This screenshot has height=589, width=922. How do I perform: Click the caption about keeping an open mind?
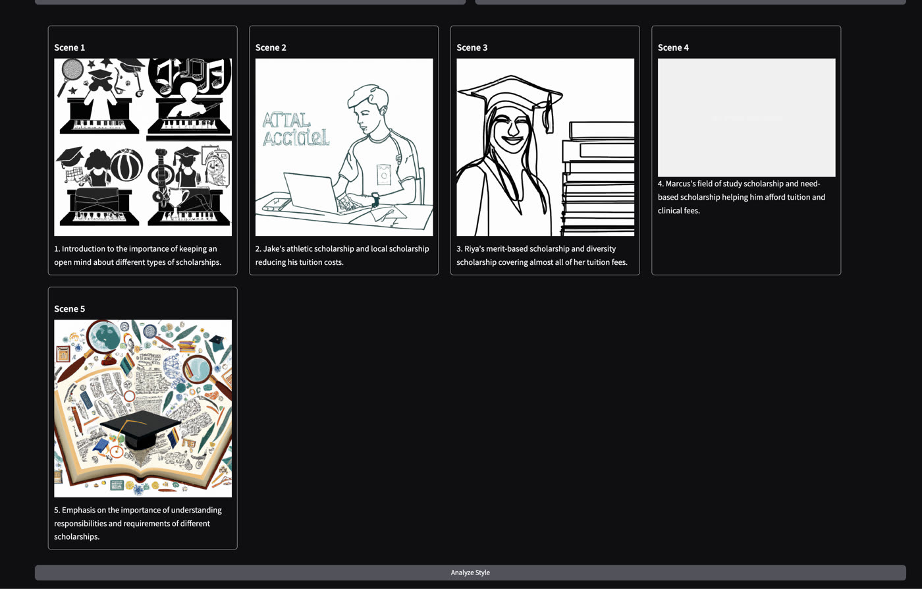(138, 256)
